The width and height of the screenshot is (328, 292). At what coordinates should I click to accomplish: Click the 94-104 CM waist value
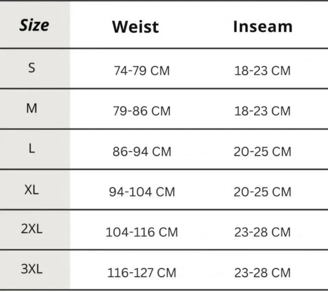[x=142, y=192]
